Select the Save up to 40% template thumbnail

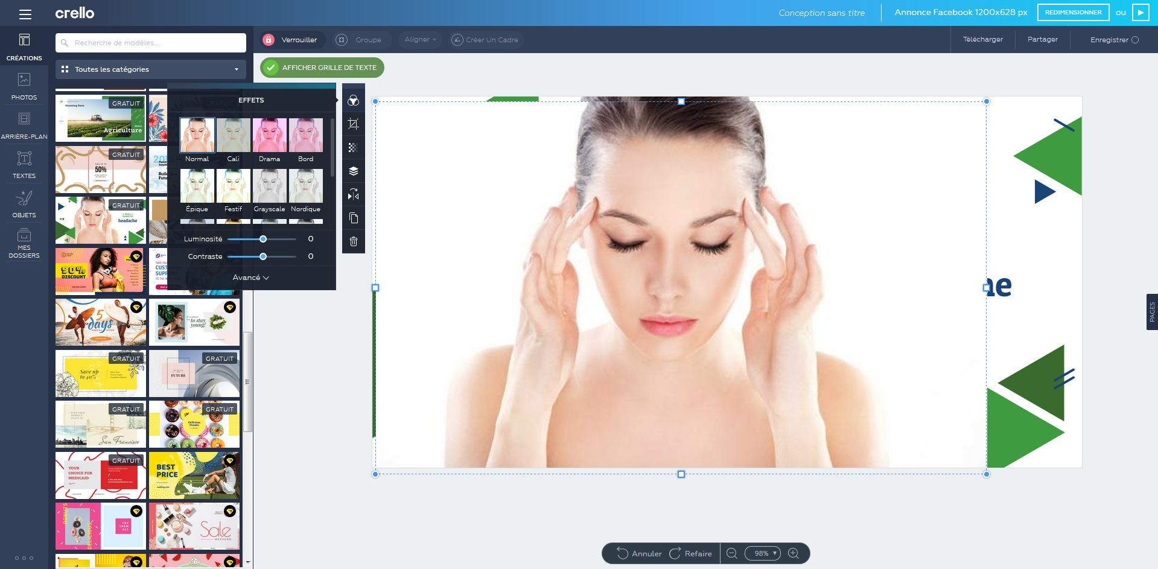coord(101,374)
